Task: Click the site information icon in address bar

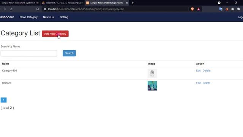Action: [45, 9]
